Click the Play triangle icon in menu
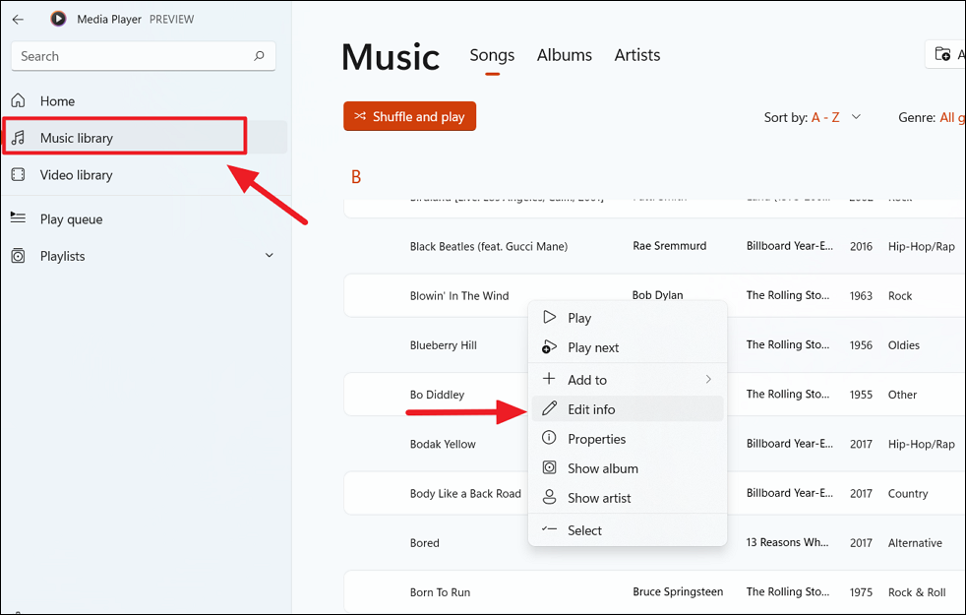 coord(549,318)
